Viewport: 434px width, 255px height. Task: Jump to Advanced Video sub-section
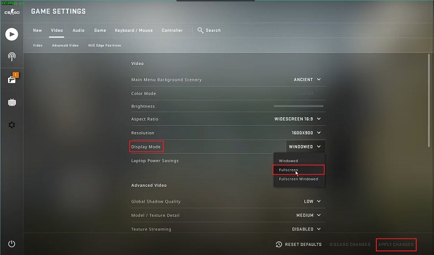click(65, 46)
